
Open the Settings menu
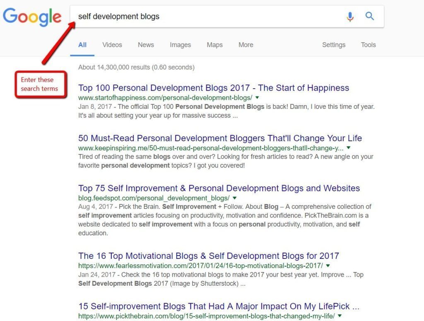[334, 45]
